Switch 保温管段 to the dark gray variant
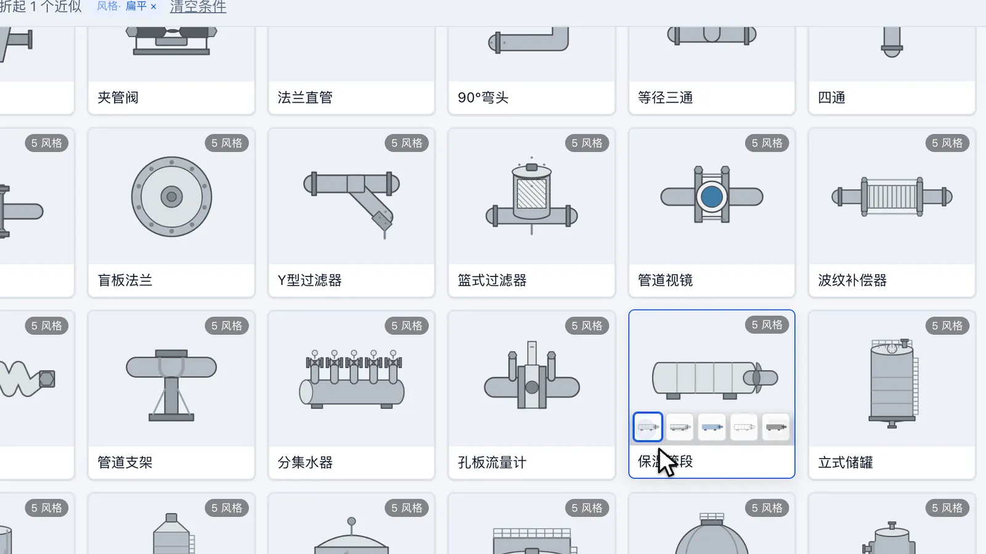Image resolution: width=986 pixels, height=554 pixels. point(776,427)
